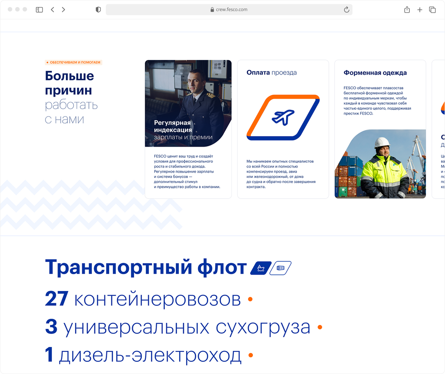This screenshot has height=374, width=445.
Task: Click the 3 универсальных сухогруза line
Action: coord(178,327)
